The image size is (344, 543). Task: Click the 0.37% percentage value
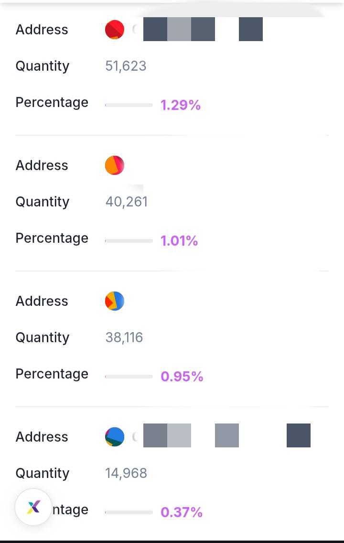182,512
